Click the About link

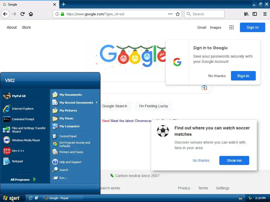click(12, 27)
